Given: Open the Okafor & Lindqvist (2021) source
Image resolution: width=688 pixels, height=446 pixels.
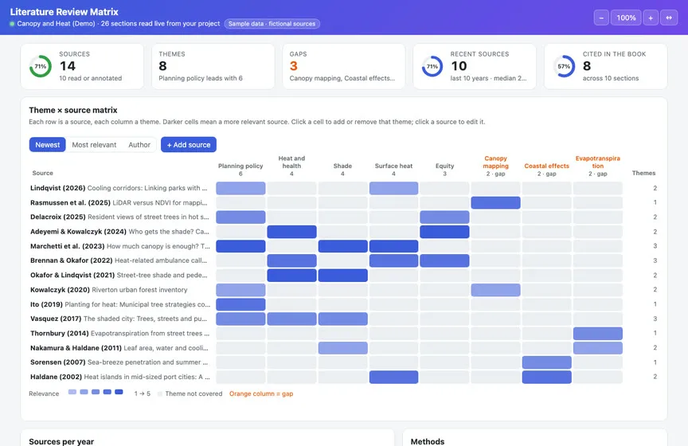Looking at the screenshot, I should click(x=119, y=275).
